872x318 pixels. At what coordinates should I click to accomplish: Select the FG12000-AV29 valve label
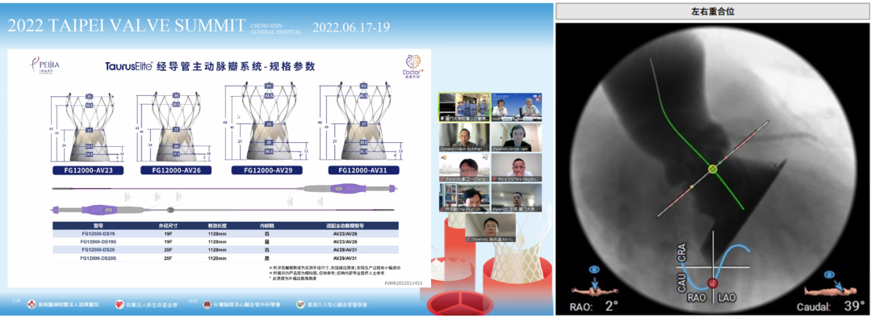(268, 170)
